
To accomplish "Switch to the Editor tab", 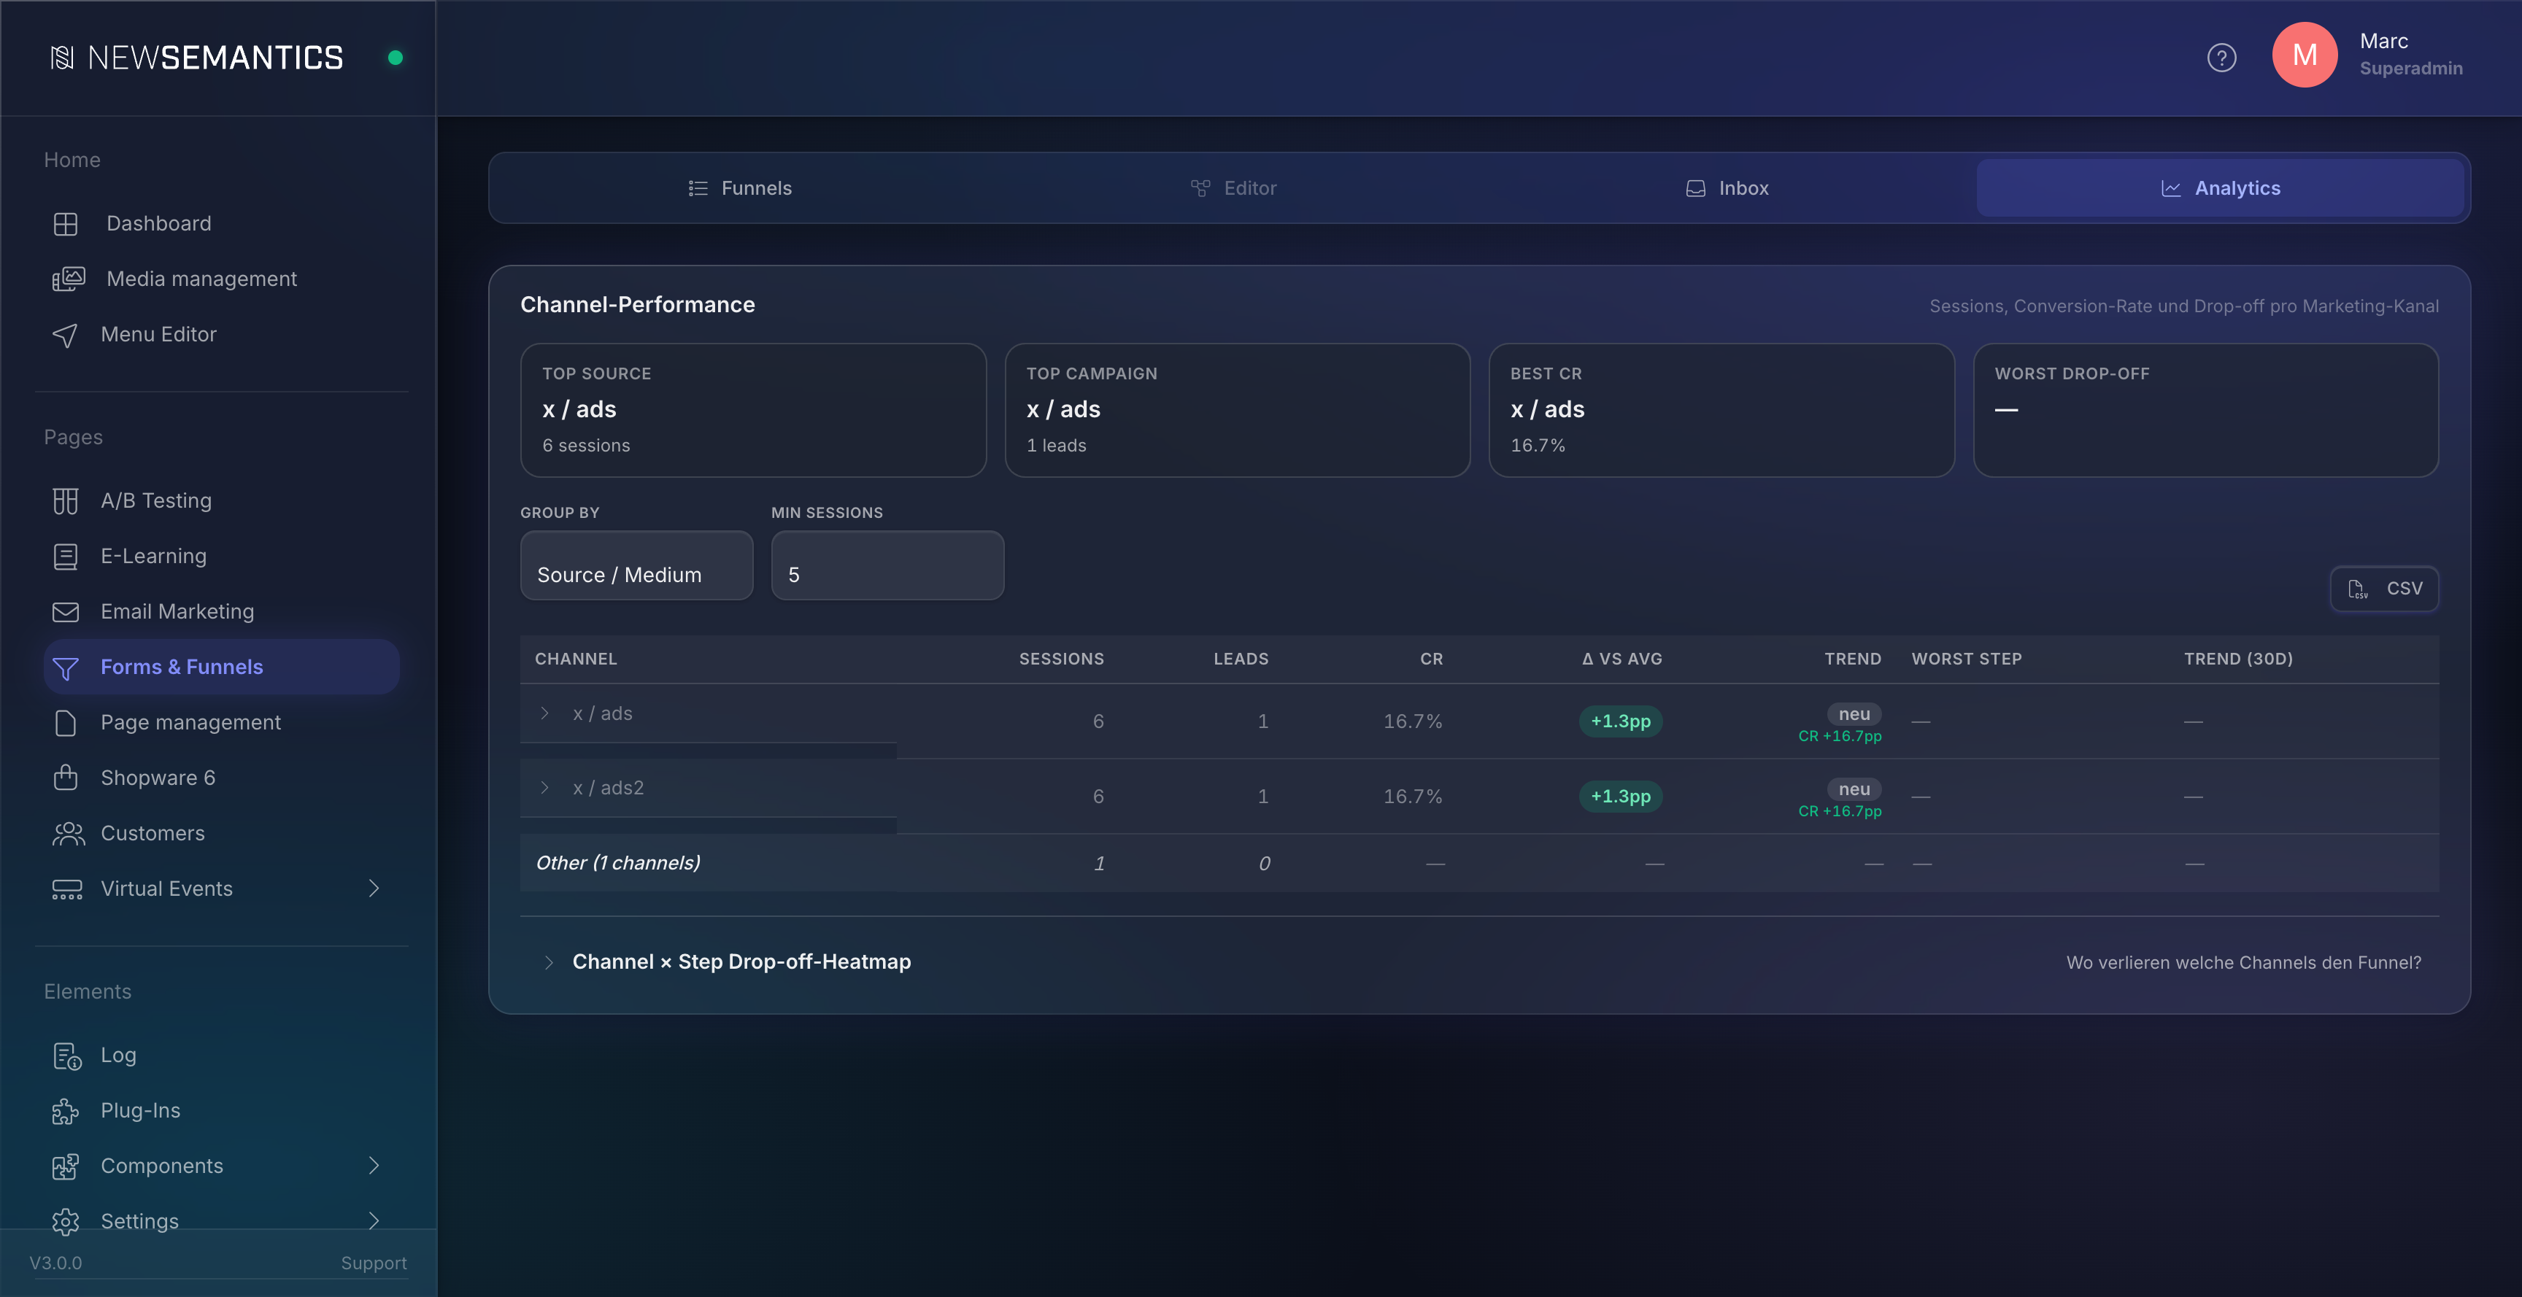I will [x=1233, y=188].
